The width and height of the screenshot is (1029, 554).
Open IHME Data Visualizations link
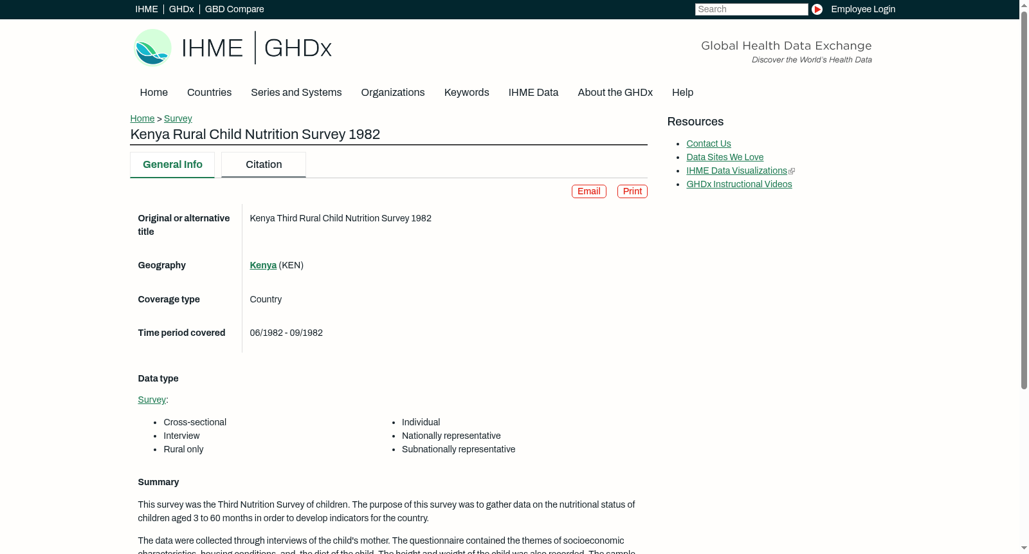click(x=736, y=171)
